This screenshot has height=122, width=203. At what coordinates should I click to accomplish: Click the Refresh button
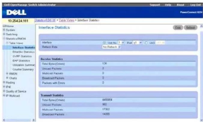(x=191, y=28)
